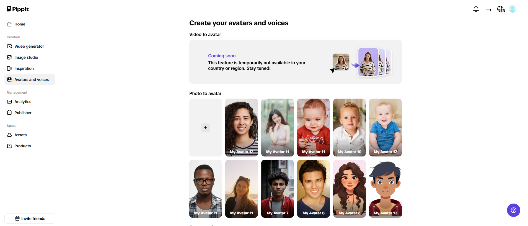Open Analytics page

click(23, 102)
